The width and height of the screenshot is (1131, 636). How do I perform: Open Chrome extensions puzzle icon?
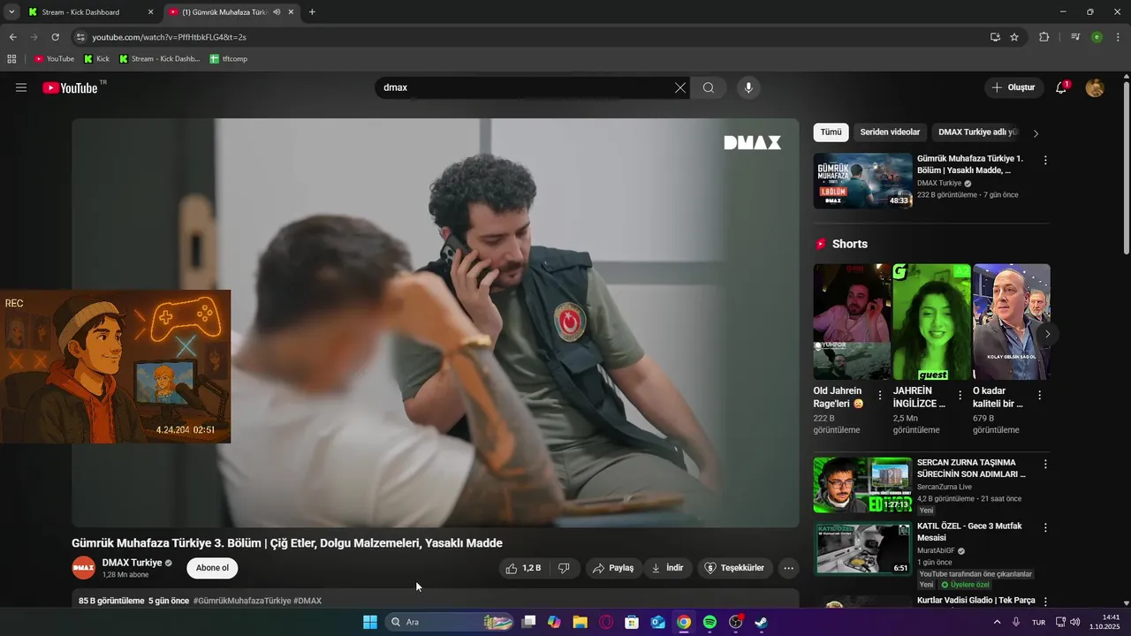[1044, 37]
